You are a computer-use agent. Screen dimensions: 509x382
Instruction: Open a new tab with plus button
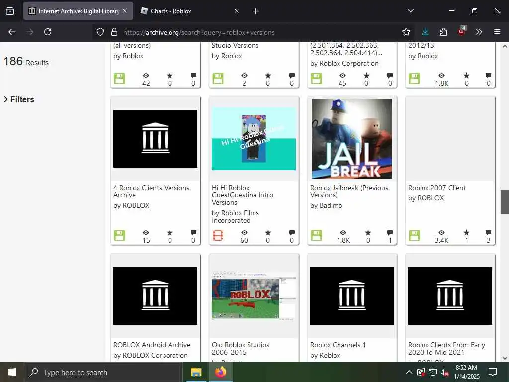255,11
